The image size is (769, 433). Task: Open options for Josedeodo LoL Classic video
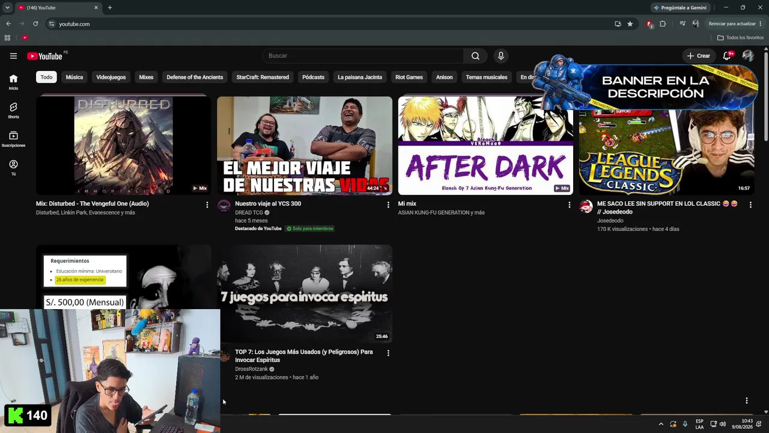tap(750, 205)
